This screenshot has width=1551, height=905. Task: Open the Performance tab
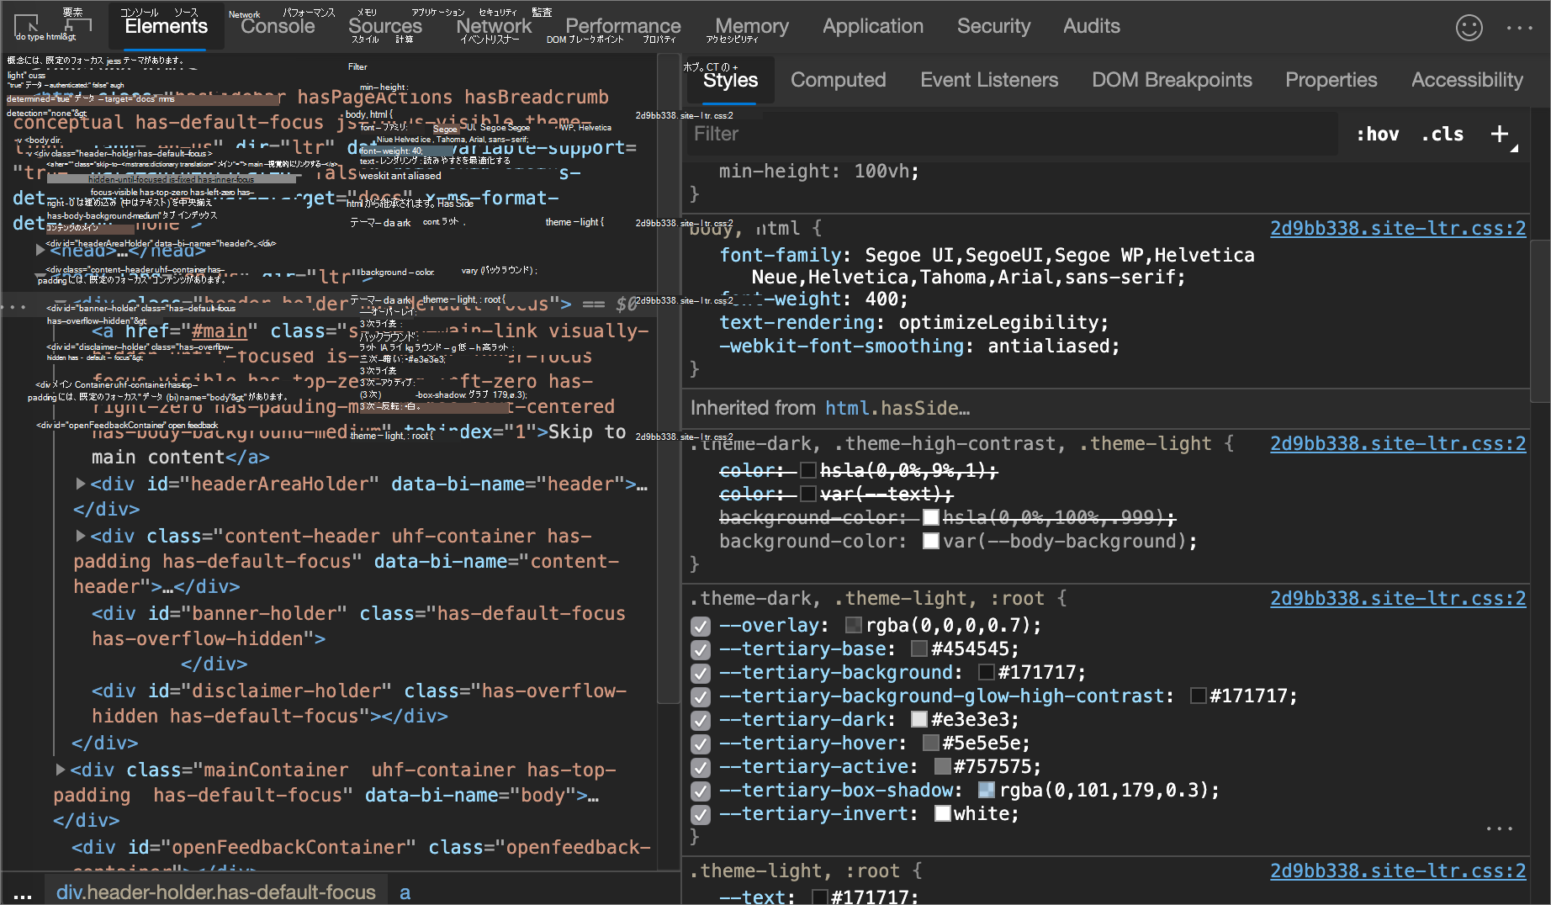click(x=623, y=26)
